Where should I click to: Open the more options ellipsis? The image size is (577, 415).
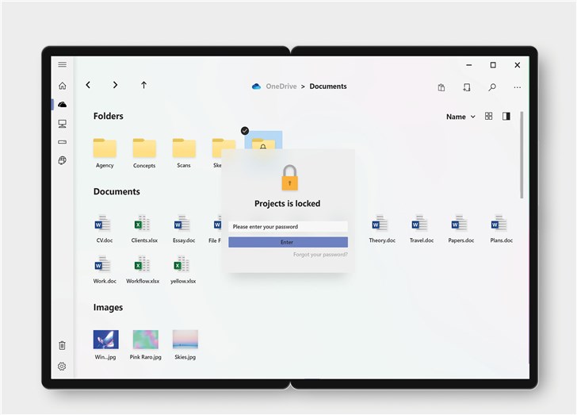517,88
